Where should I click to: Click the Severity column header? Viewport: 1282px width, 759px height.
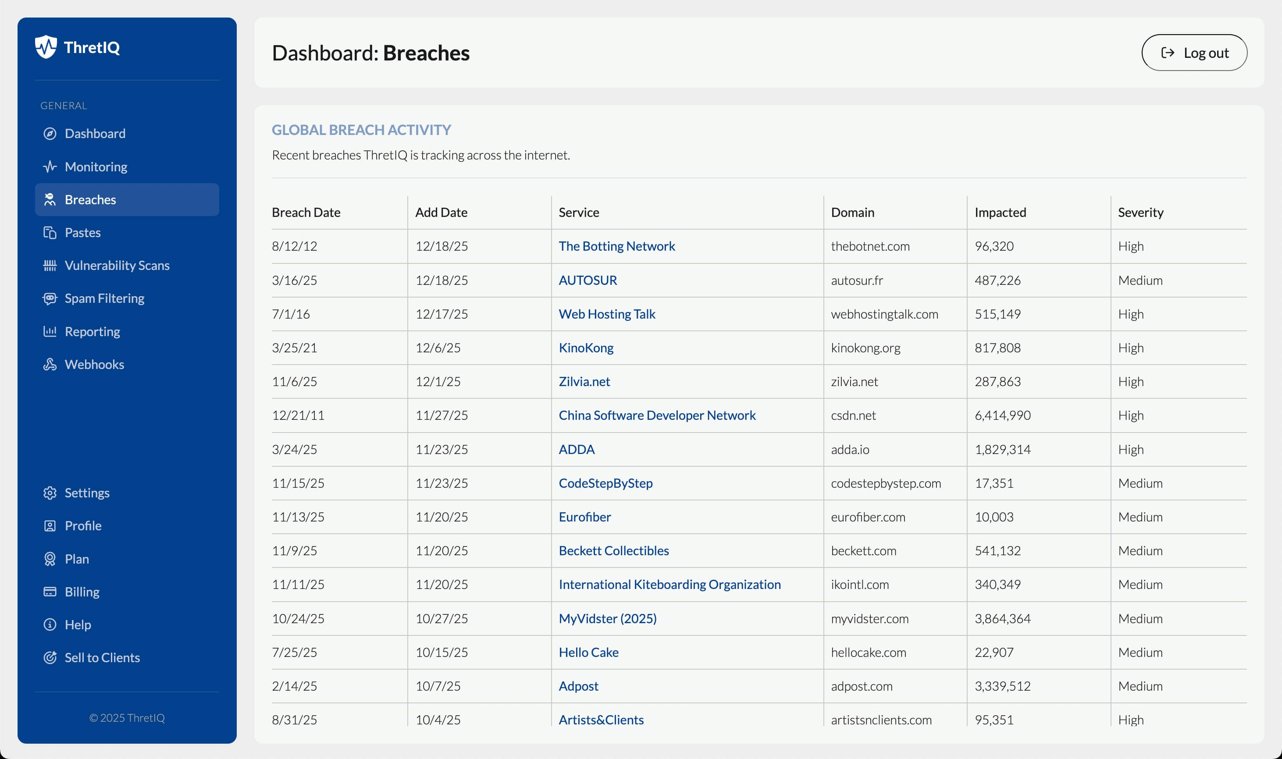[1140, 212]
